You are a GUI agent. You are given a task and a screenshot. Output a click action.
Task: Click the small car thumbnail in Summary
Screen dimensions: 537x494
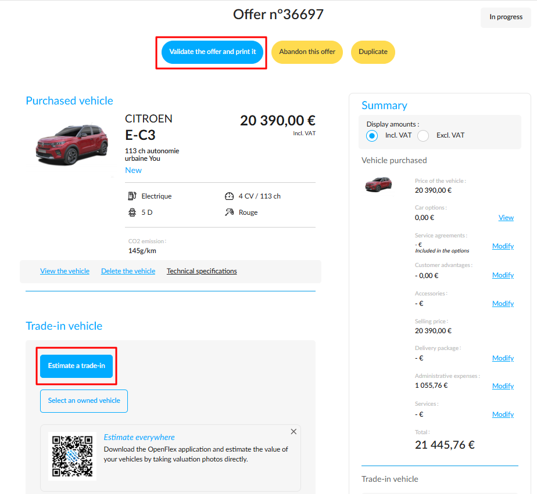click(x=378, y=185)
